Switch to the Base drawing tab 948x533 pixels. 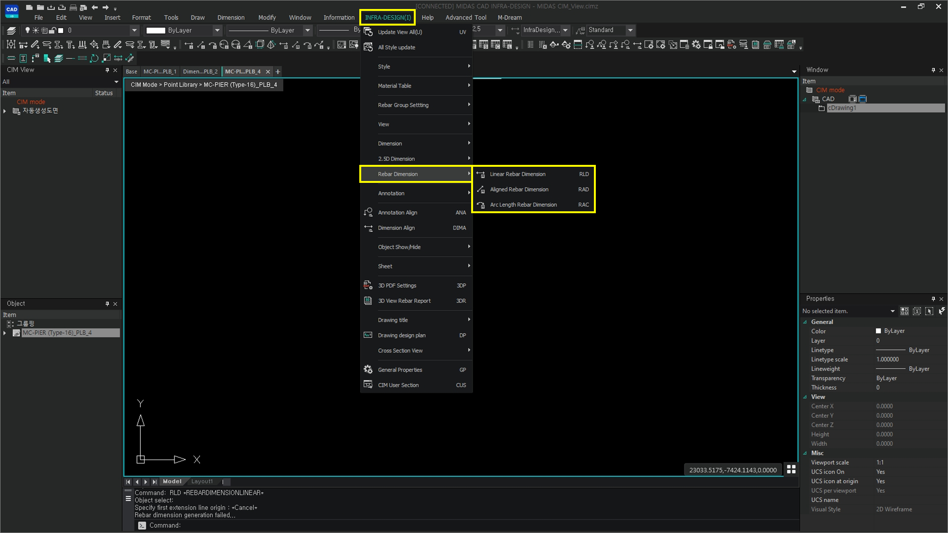pos(131,72)
